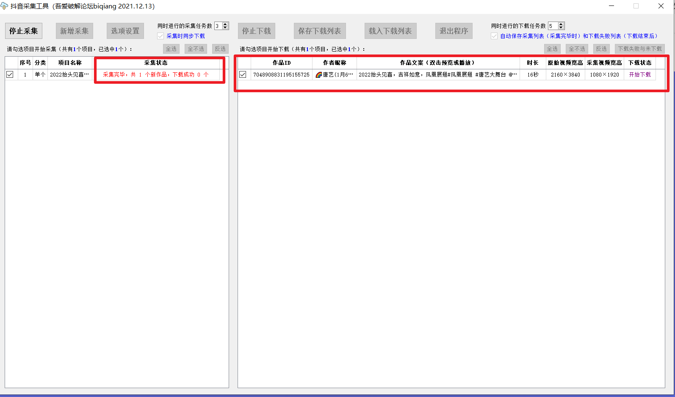The image size is (675, 397).
Task: Click 下载失败与未下载 filter button
Action: click(x=639, y=49)
